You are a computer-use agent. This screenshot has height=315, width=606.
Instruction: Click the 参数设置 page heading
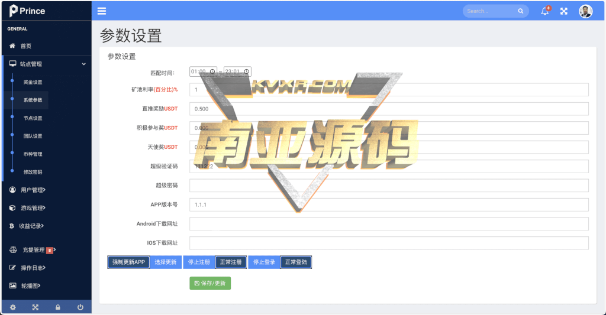(x=131, y=36)
